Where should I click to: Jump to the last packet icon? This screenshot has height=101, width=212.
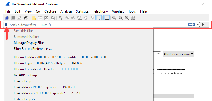pos(92,18)
